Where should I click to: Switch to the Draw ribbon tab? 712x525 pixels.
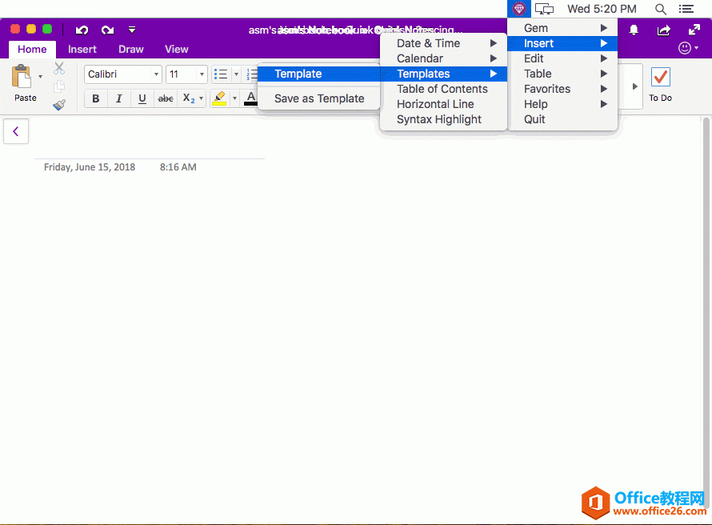[130, 49]
